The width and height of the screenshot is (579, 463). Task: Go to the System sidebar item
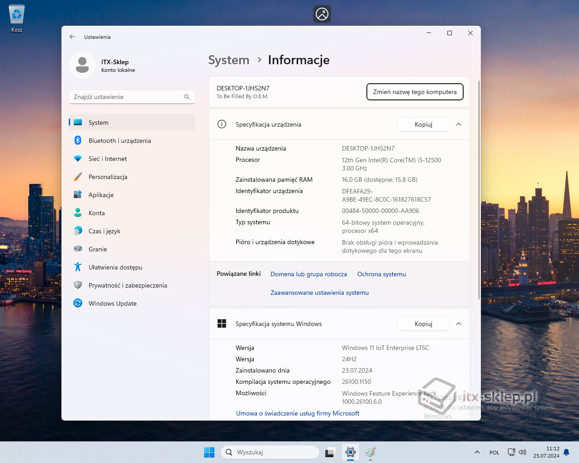[132, 123]
